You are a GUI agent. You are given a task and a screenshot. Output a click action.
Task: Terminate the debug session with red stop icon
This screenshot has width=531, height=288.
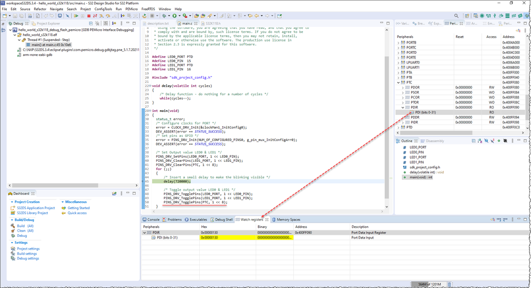89,15
